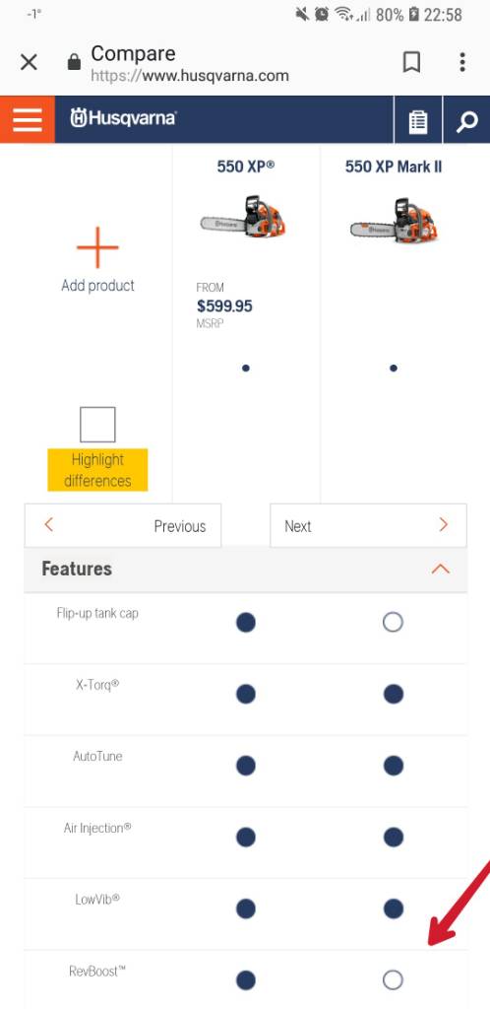Click the 550 XP chainsaw thumbnail

tap(243, 217)
